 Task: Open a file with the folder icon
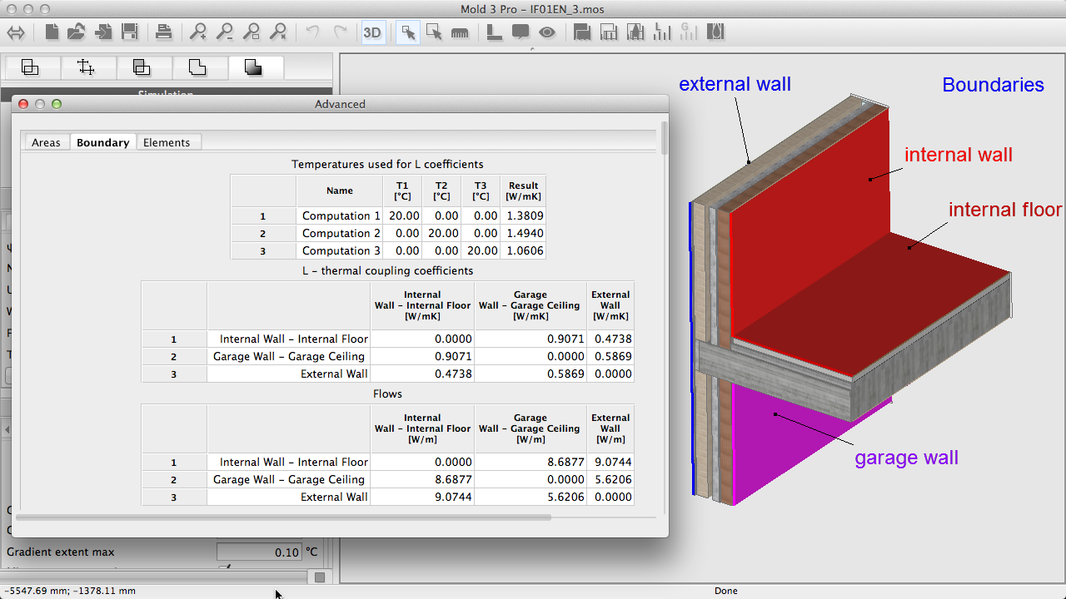click(77, 32)
